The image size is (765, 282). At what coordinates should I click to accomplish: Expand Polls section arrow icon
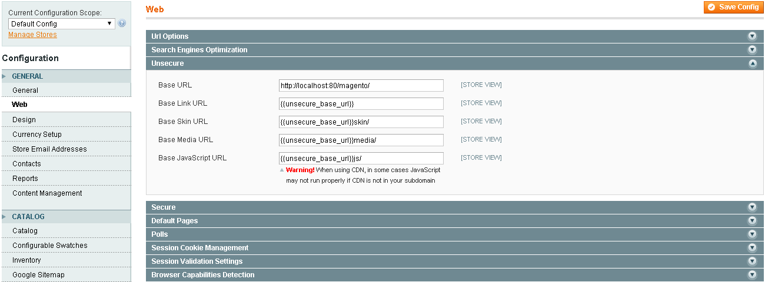(751, 234)
